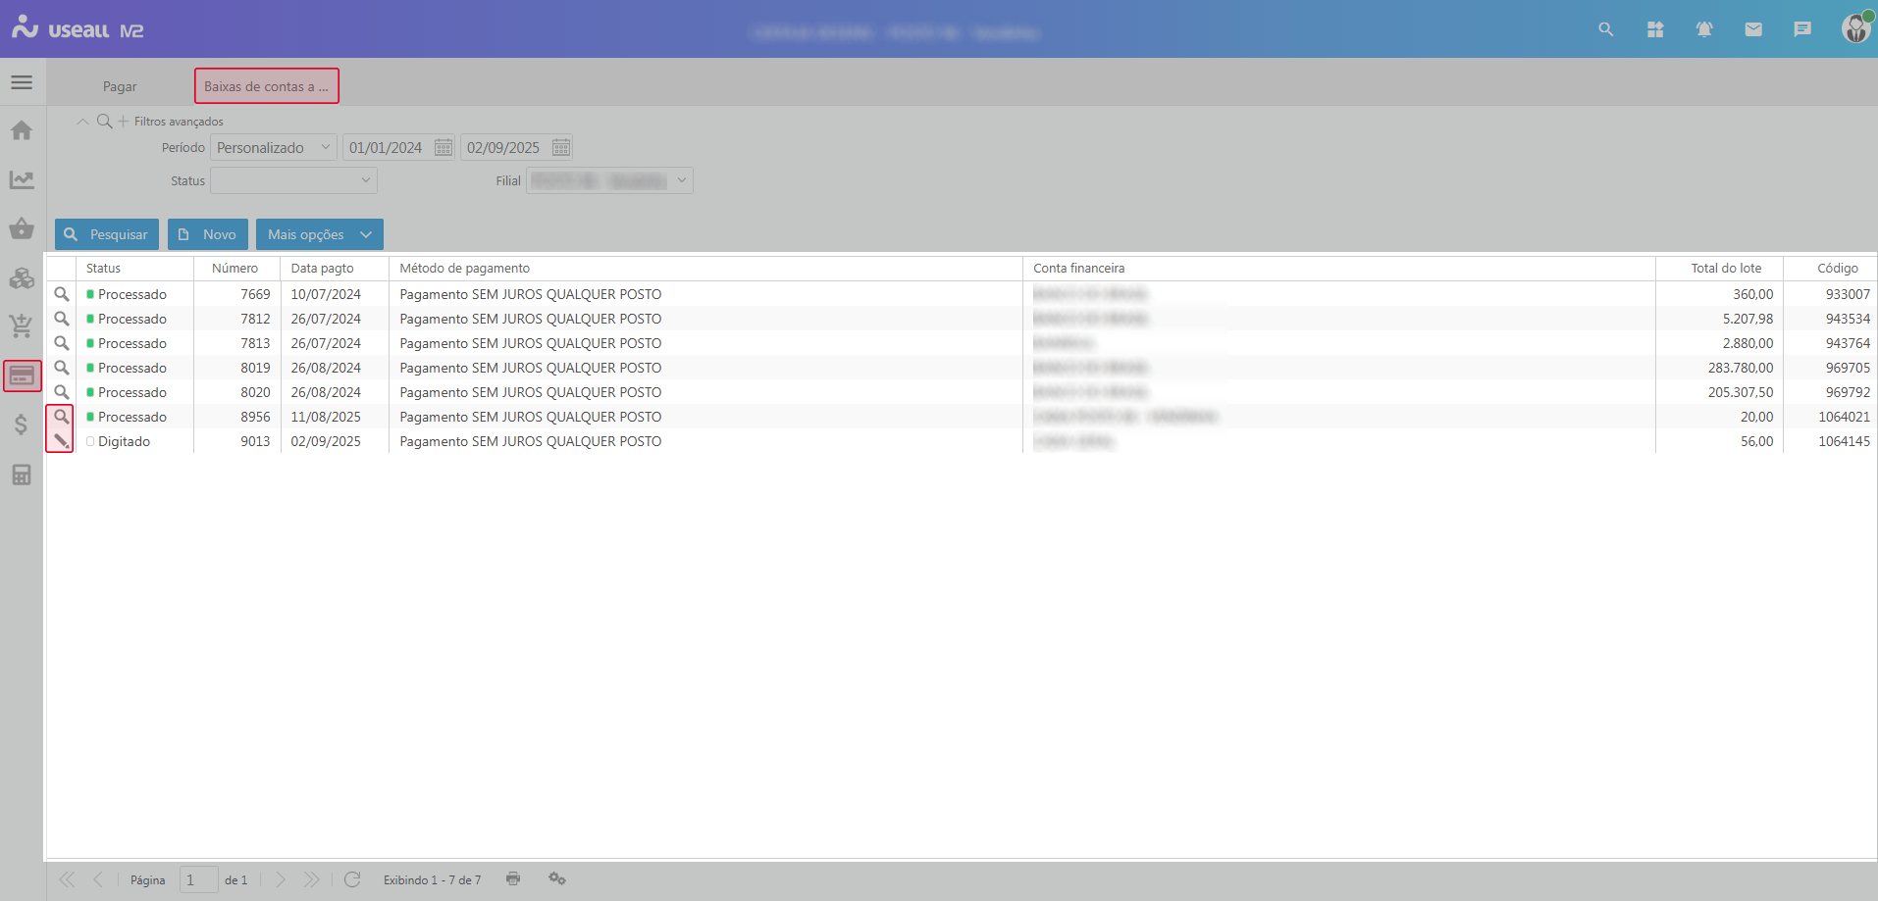Collapse the filters panel chevron
1878x901 pixels.
[x=82, y=122]
